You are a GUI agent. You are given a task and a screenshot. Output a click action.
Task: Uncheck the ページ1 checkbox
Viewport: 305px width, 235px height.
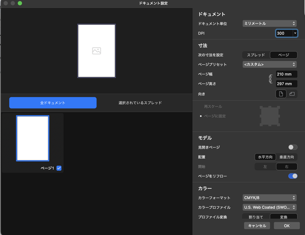click(x=59, y=168)
